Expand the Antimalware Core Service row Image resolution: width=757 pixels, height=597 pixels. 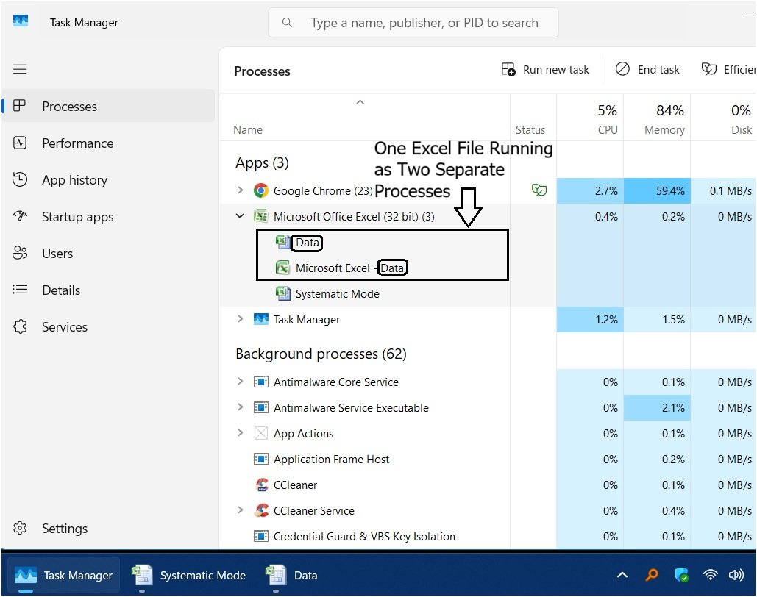[240, 382]
